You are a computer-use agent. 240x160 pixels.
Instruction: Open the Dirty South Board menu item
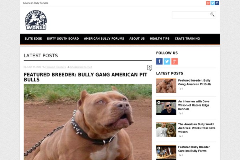(x=63, y=38)
